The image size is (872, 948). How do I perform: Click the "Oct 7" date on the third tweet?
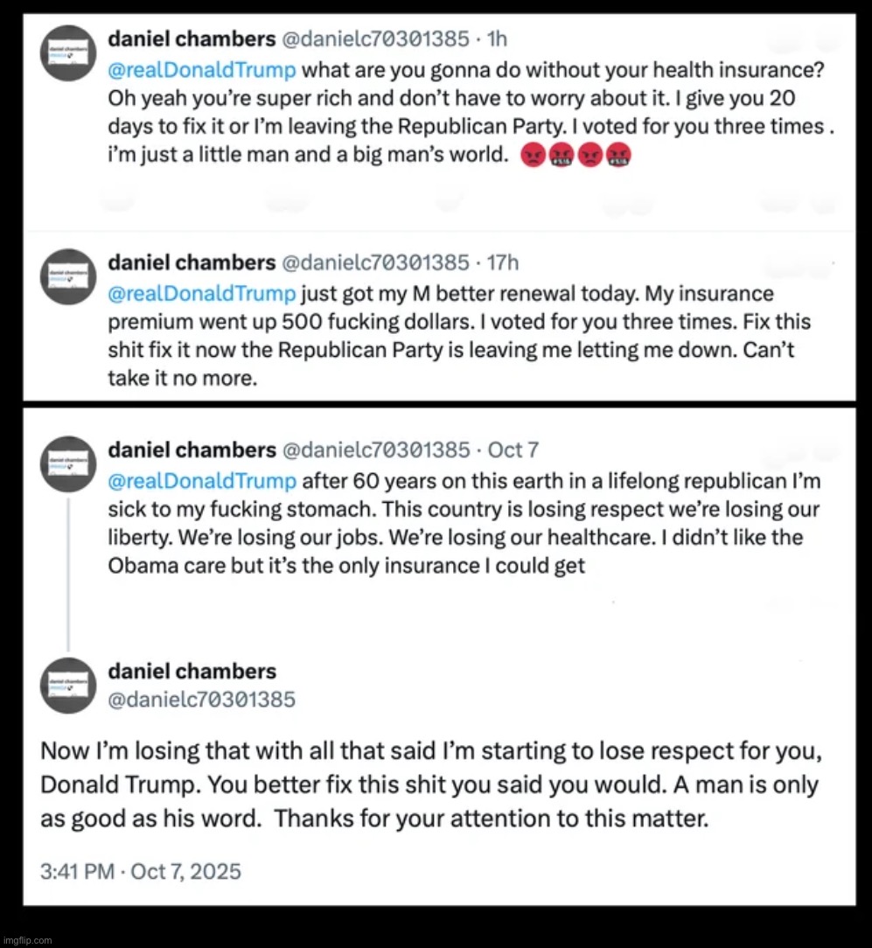tap(513, 450)
